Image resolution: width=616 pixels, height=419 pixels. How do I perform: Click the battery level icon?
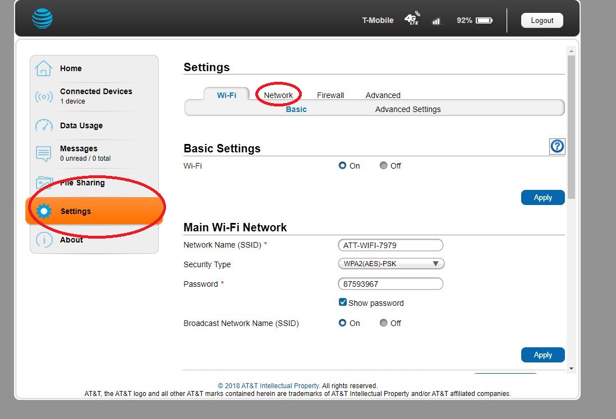(484, 20)
